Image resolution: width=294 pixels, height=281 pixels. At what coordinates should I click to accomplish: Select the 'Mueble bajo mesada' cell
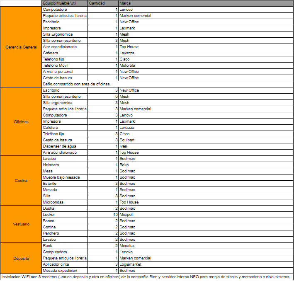[x=65, y=177]
